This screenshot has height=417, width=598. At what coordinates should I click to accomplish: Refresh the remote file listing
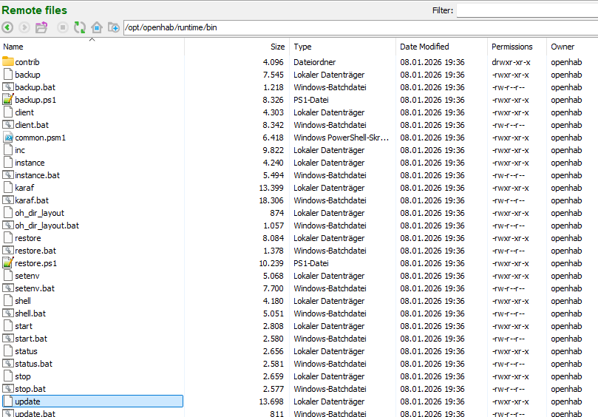79,27
